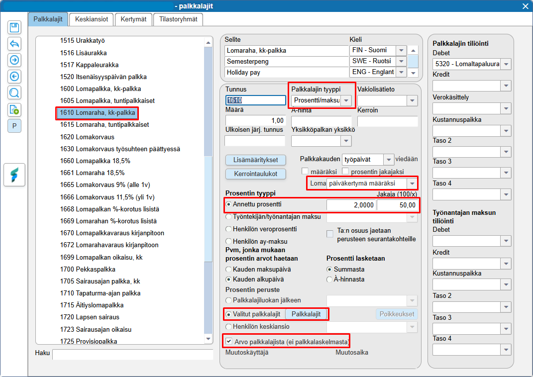
Task: Select 1600 Lomapalkka, kk-palkka row
Action: pyautogui.click(x=100, y=89)
